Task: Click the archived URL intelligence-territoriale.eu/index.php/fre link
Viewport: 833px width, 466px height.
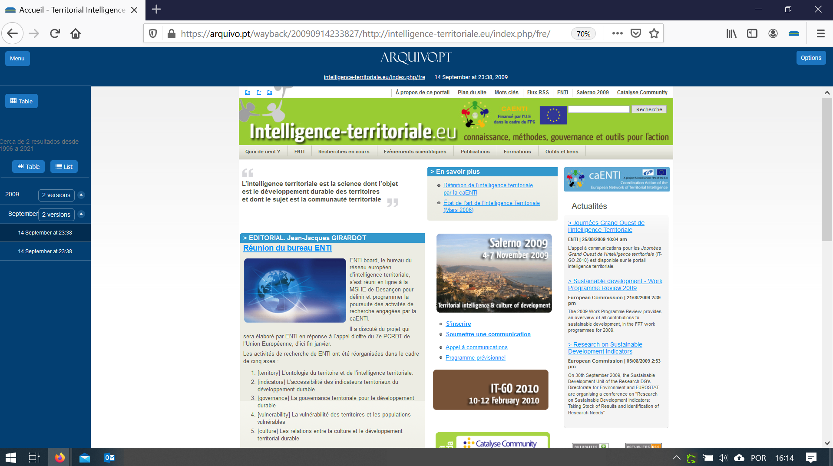Action: (x=374, y=77)
